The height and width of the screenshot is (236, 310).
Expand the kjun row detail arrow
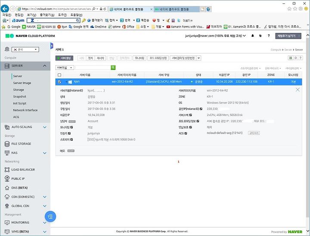pos(66,82)
